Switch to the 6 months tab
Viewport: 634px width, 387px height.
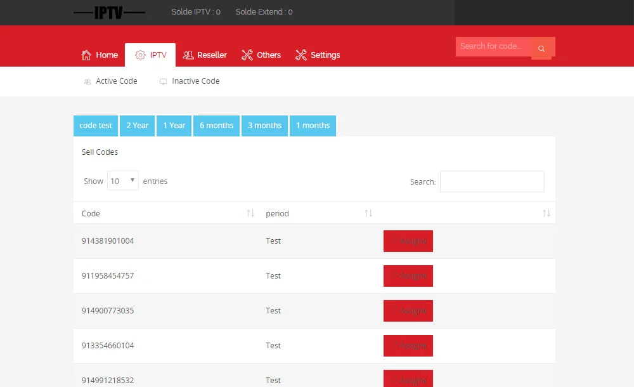[x=216, y=126]
